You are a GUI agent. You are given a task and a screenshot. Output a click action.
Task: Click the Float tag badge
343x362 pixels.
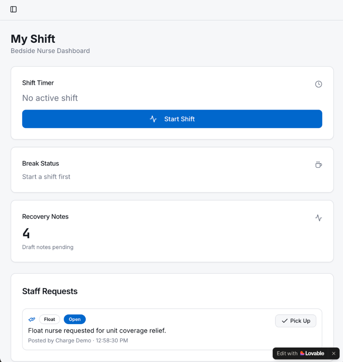pyautogui.click(x=50, y=320)
